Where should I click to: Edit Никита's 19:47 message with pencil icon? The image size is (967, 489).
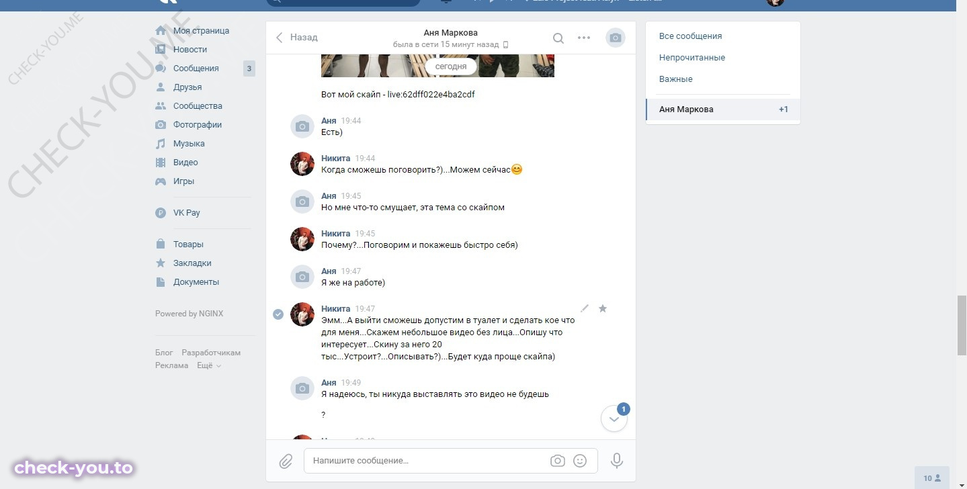(x=585, y=308)
